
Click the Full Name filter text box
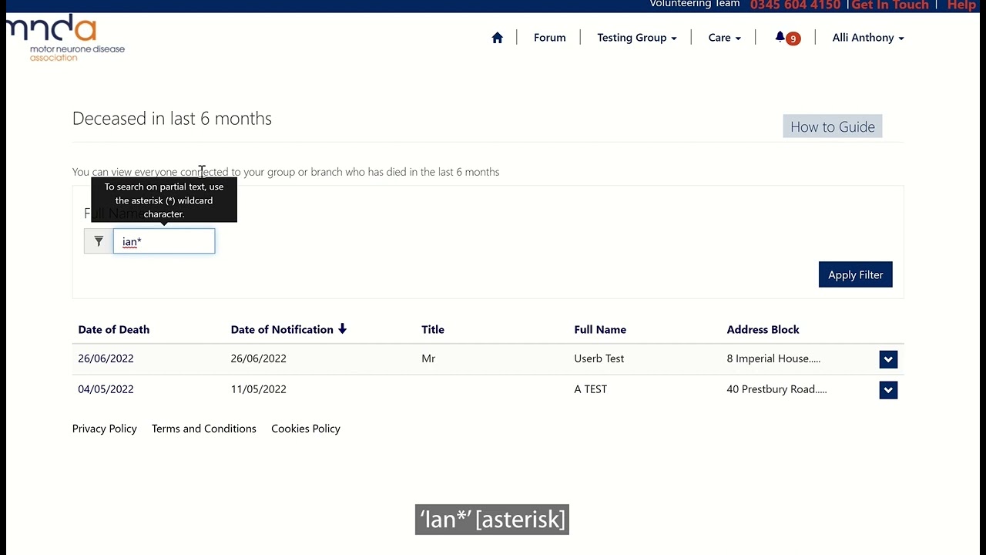164,241
